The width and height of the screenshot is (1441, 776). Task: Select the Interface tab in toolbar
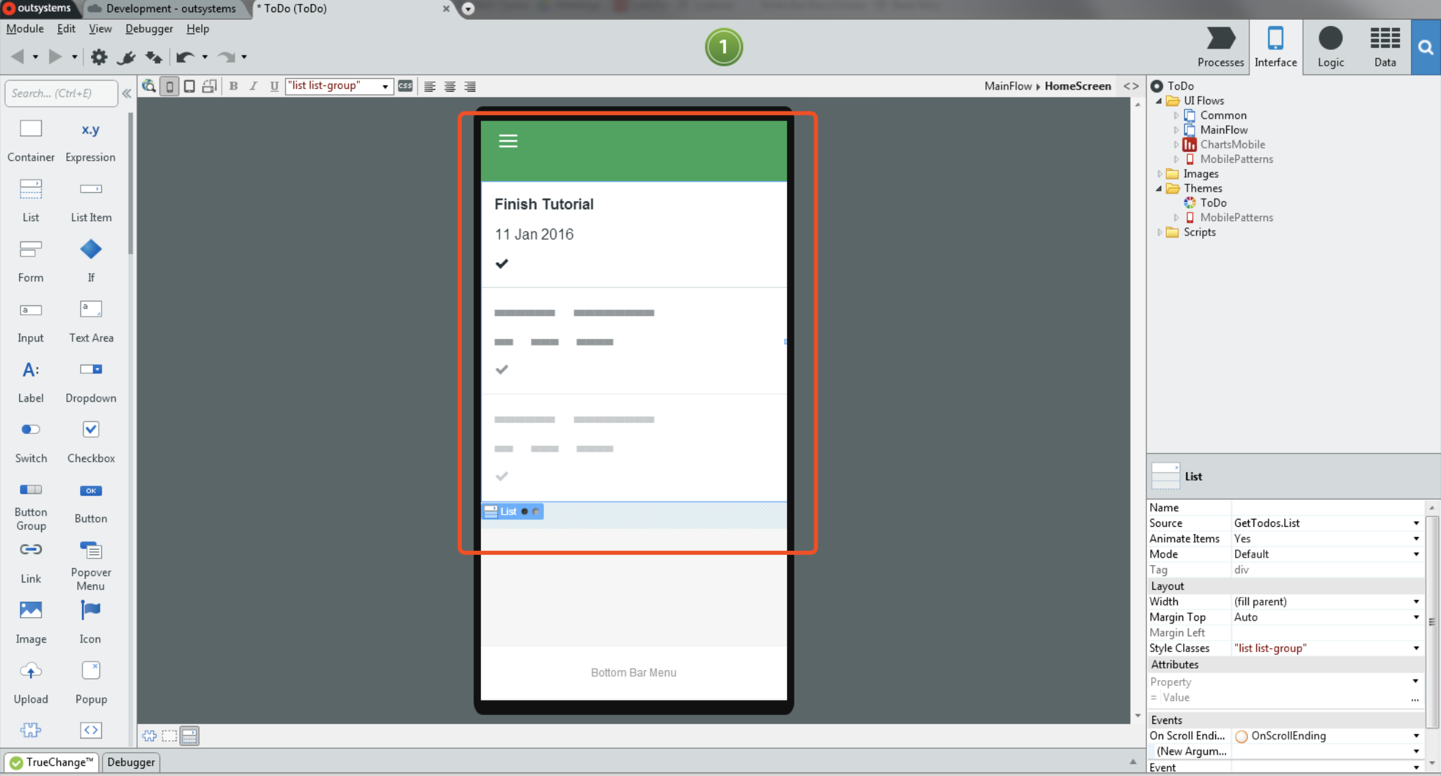click(1275, 46)
